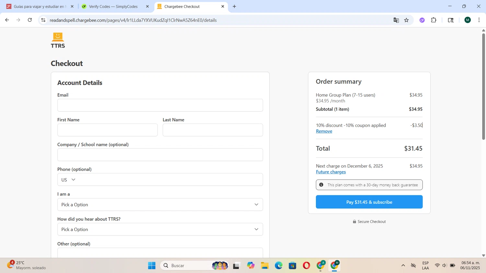Open Microsoft Store from the taskbar
Screen dimensions: 486x273
tap(293, 266)
